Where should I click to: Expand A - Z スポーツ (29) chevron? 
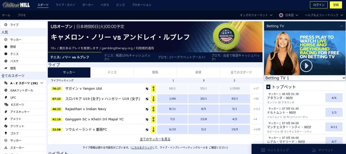pyautogui.click(x=42, y=83)
